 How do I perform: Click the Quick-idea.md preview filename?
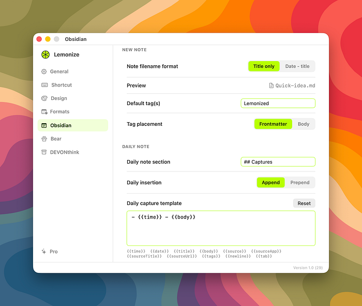(295, 85)
